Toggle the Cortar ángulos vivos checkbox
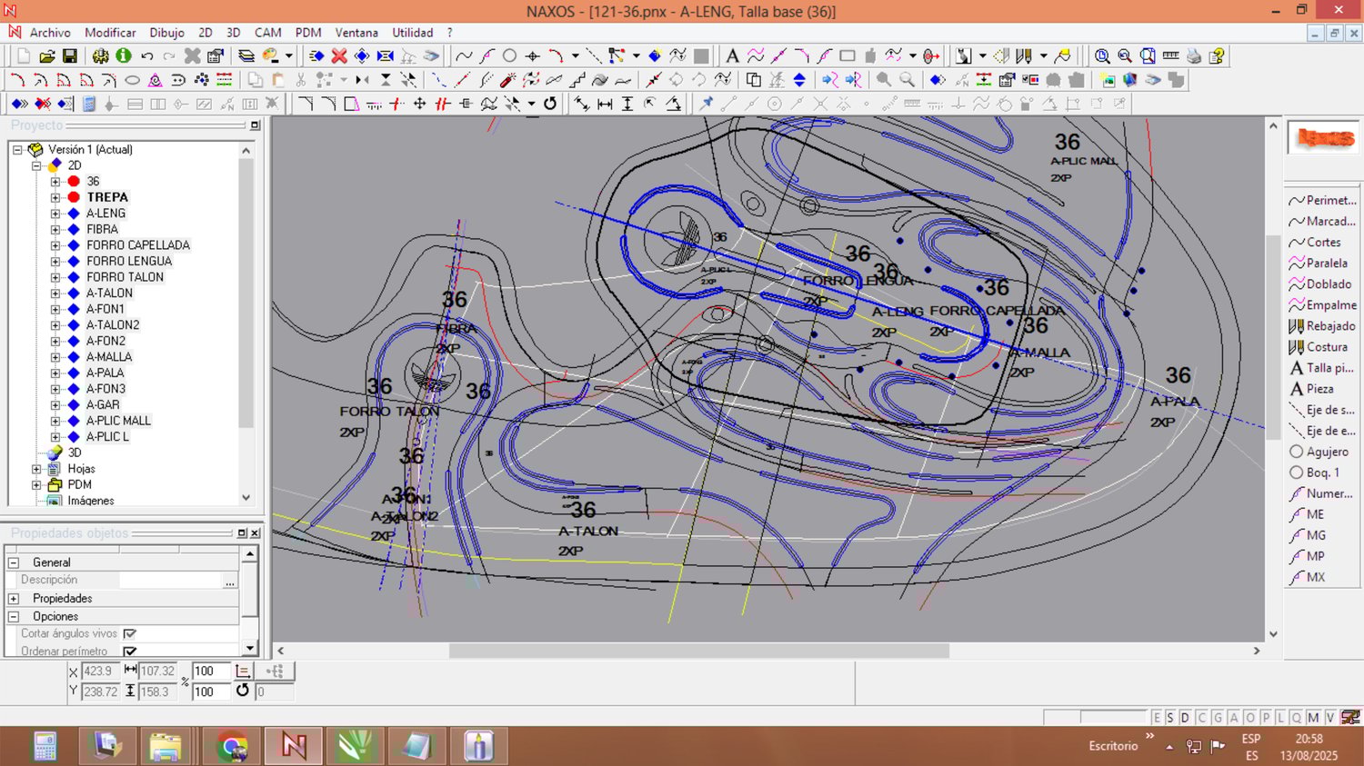Image resolution: width=1364 pixels, height=766 pixels. pyautogui.click(x=130, y=634)
